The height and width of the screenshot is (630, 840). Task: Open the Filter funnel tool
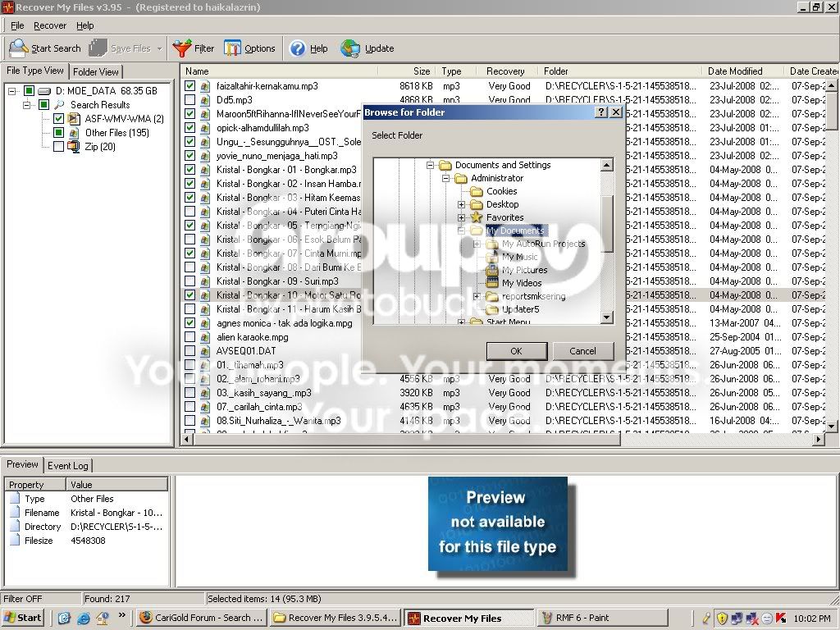pyautogui.click(x=181, y=48)
